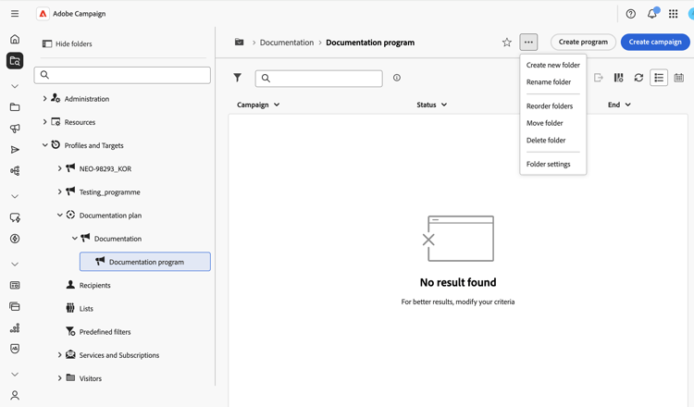The image size is (694, 407).
Task: Click the Adobe Campaign logo
Action: [x=43, y=14]
